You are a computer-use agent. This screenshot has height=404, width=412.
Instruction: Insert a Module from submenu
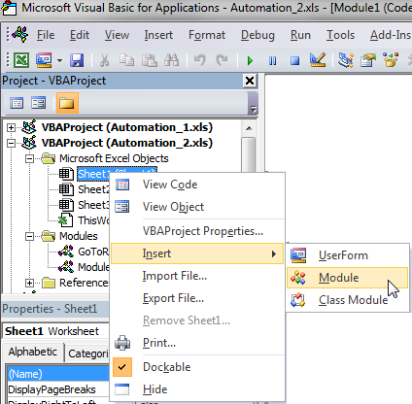[347, 278]
